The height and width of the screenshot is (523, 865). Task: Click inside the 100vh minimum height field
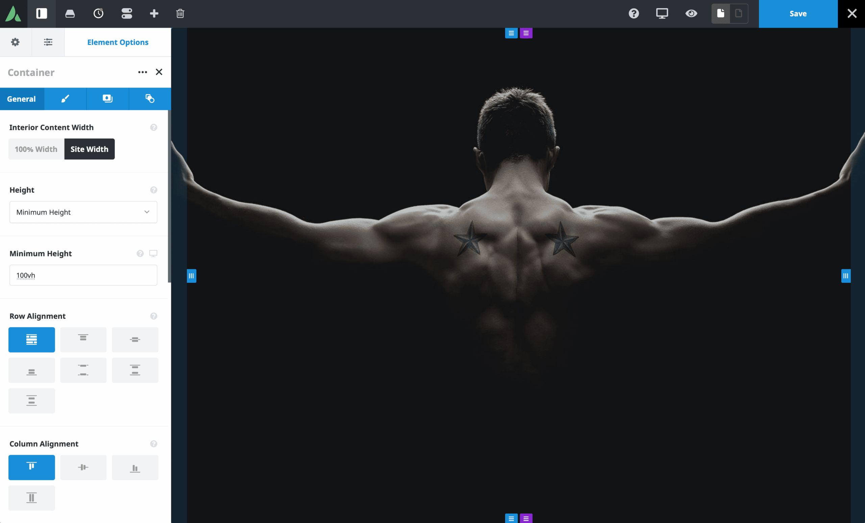coord(83,275)
